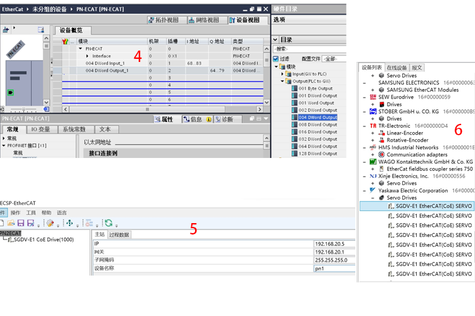Screen dimensions: 475x316
Task: Switch to the 过程数据 tab
Action: [119, 234]
